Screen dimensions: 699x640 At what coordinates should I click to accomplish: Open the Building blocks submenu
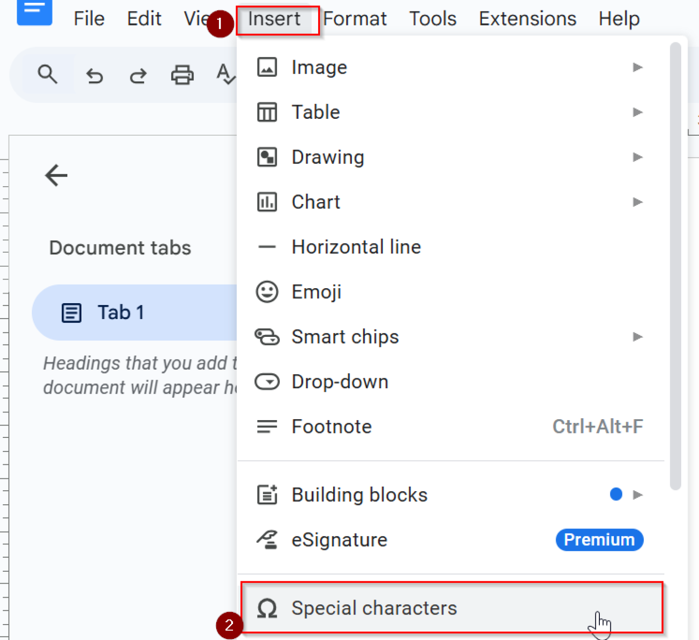(360, 495)
